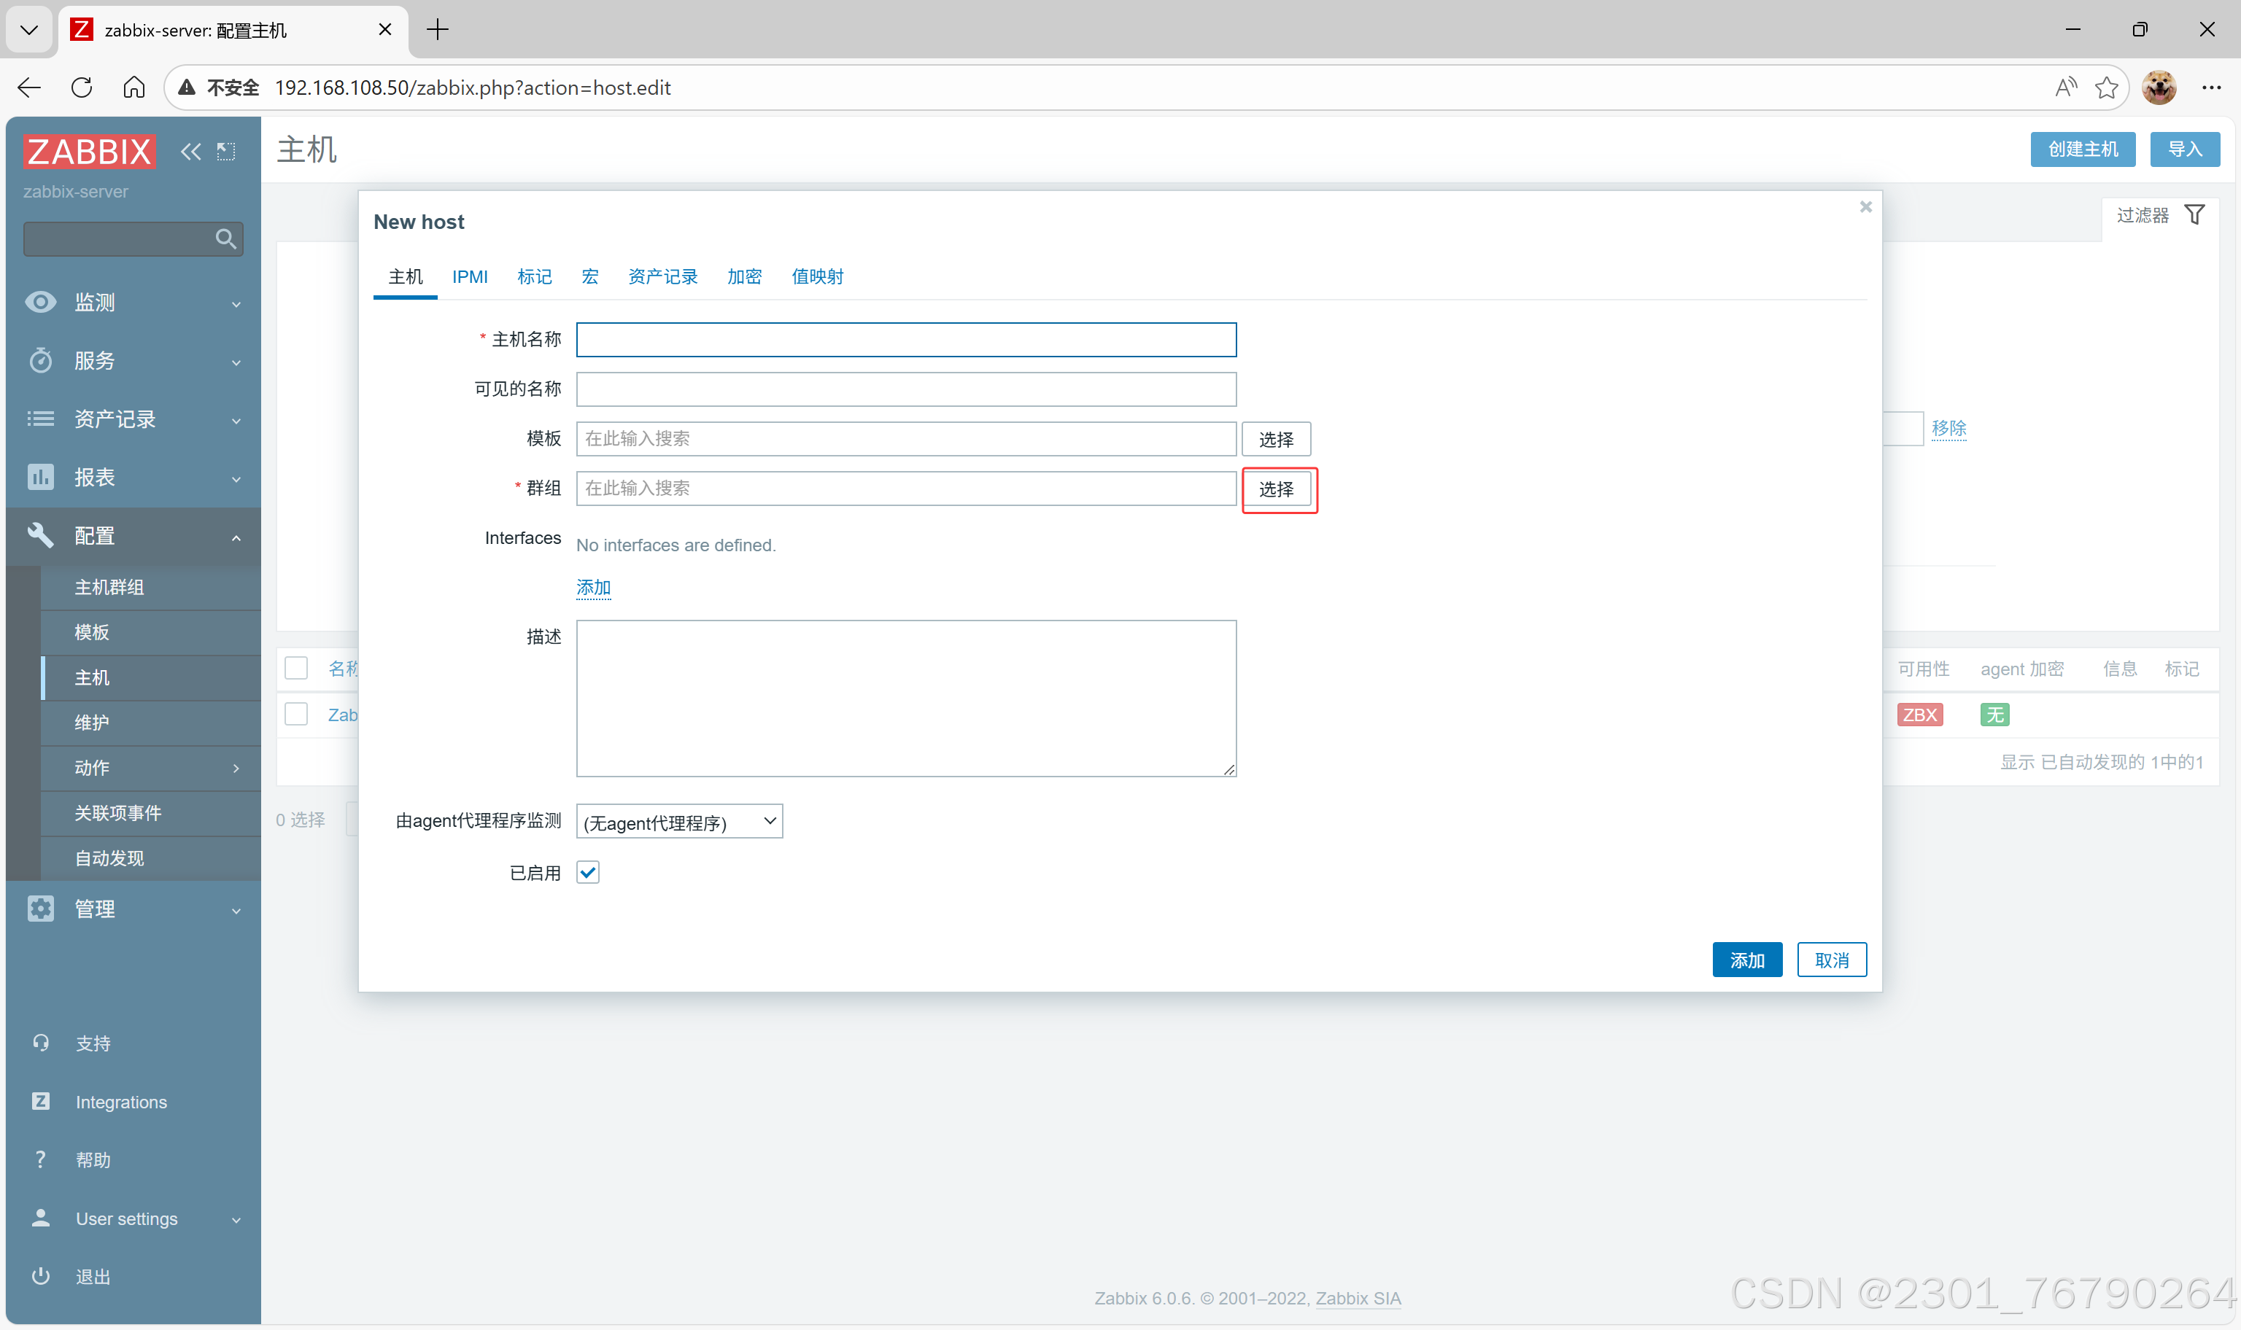Screen dimensions: 2241x1330
Task: Collapse the Zabbix sidebar with double-chevron icon
Action: coord(190,152)
